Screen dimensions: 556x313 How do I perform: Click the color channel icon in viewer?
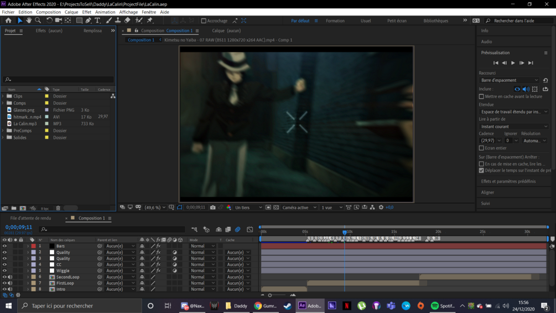228,208
